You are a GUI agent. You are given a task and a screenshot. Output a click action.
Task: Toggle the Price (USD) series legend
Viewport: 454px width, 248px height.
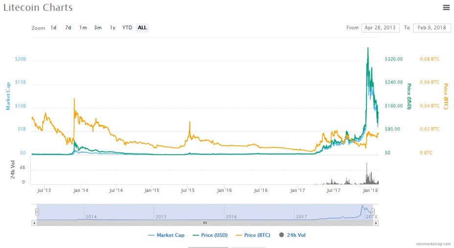(210, 235)
